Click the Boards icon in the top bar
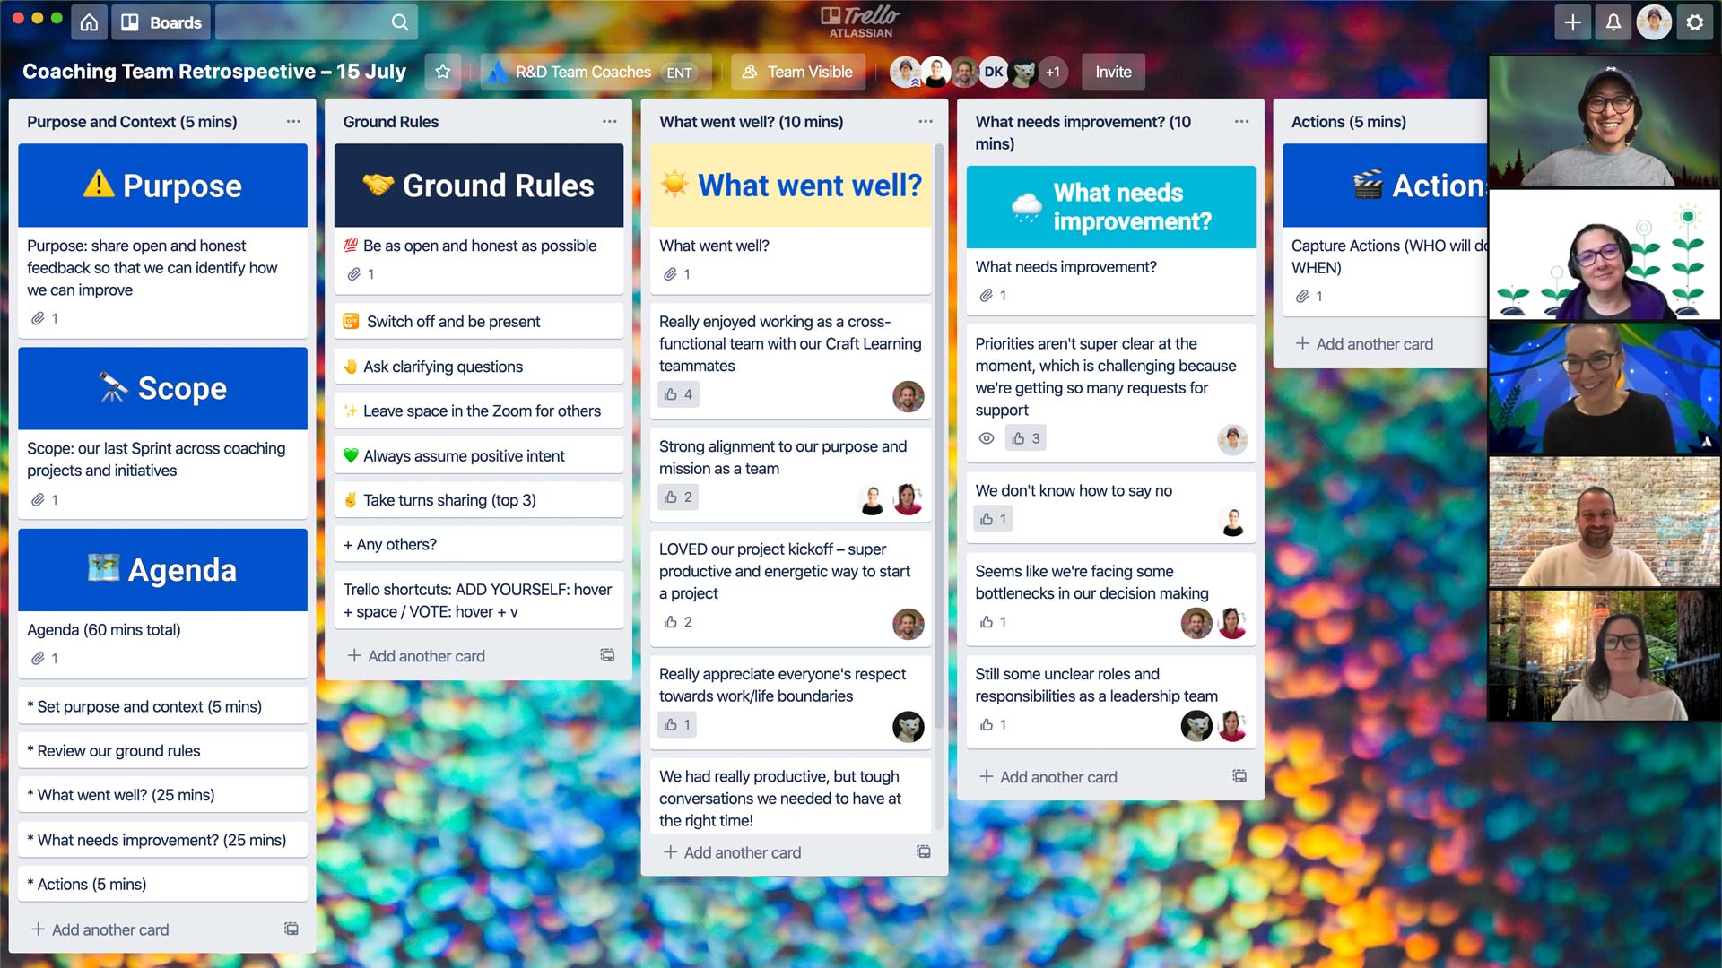 131,20
